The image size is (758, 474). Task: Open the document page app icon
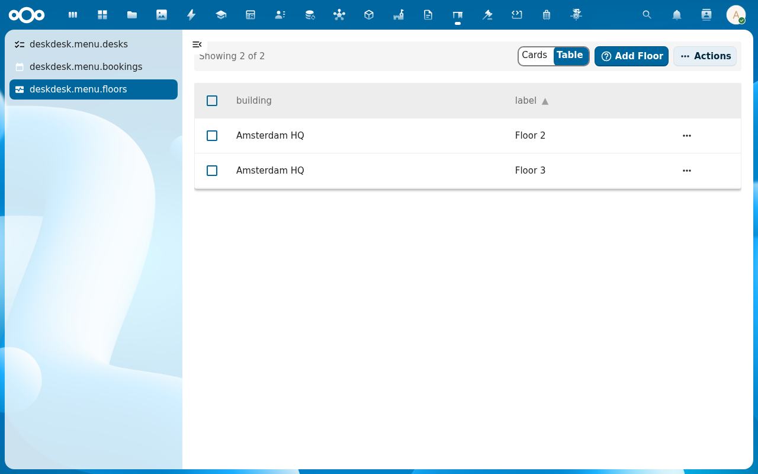428,15
